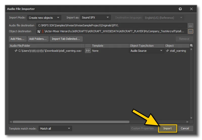Screen dimensions: 202x140
Task: Click the Custom Properties button
Action: pyautogui.click(x=144, y=128)
